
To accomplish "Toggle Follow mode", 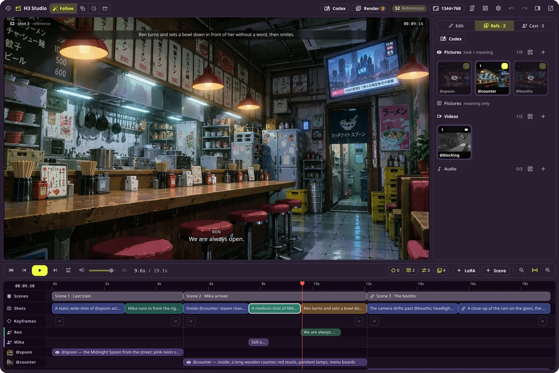I will 63,8.
